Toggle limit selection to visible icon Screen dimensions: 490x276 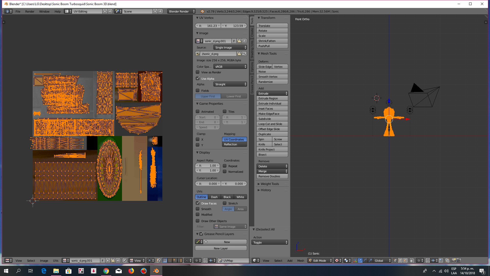[412, 260]
